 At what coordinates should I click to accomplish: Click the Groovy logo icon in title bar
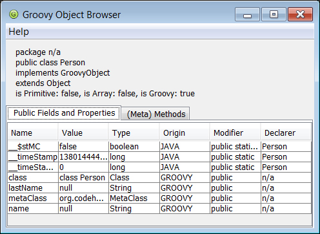point(14,14)
